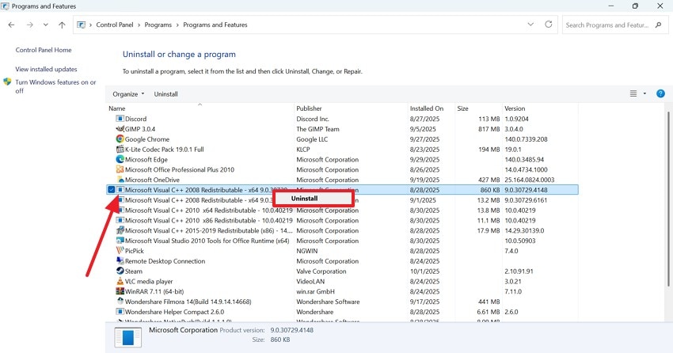The width and height of the screenshot is (673, 353).
Task: Open Control Panel Home link
Action: 44,50
